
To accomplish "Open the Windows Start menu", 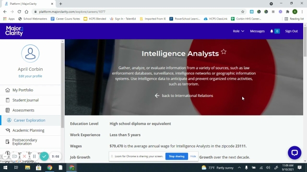I will (5, 168).
